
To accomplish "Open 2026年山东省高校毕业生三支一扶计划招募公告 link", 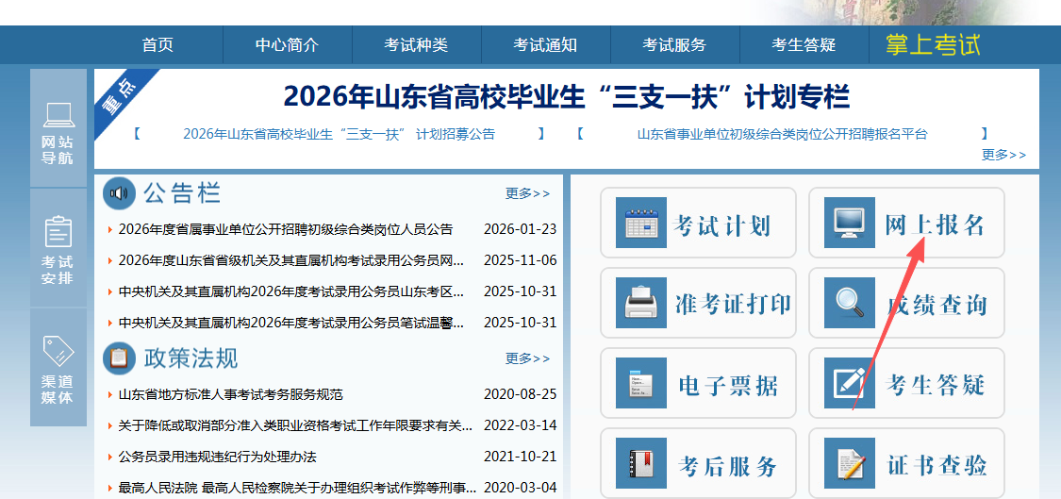I will point(339,134).
